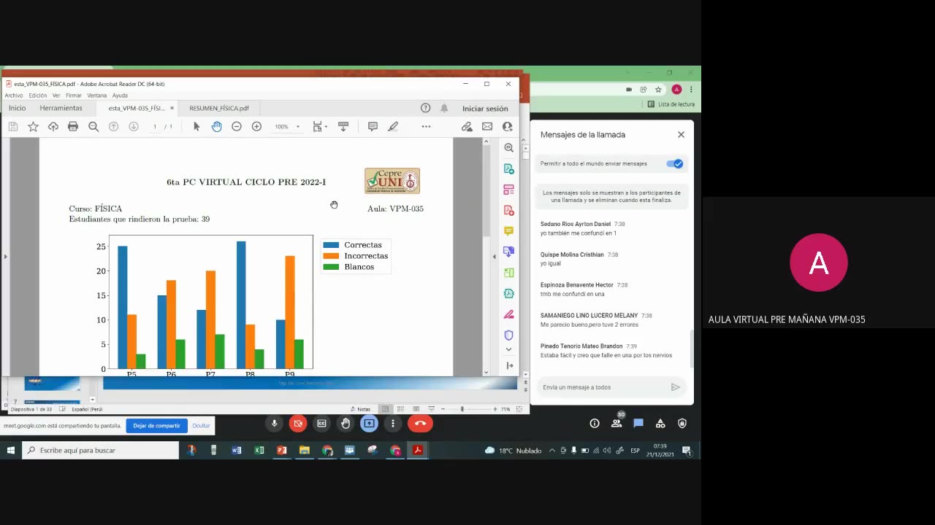
Task: Close the Mensajes de la llamada panel
Action: (x=681, y=134)
